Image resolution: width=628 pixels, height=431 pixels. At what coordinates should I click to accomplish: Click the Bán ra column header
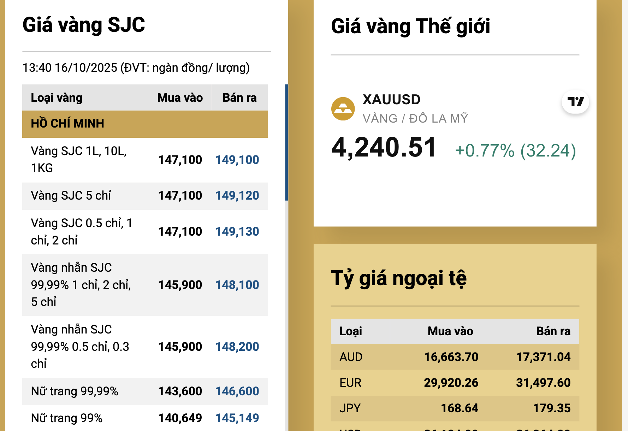[239, 98]
